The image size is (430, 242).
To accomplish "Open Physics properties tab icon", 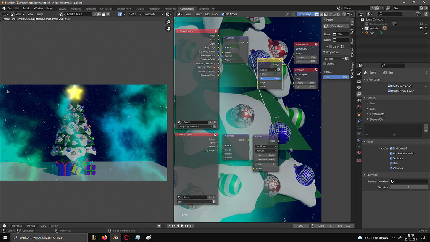I will coord(359,134).
